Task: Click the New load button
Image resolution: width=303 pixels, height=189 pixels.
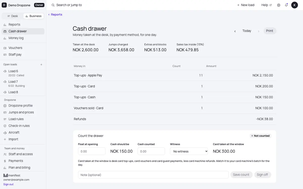Action: 246,5
